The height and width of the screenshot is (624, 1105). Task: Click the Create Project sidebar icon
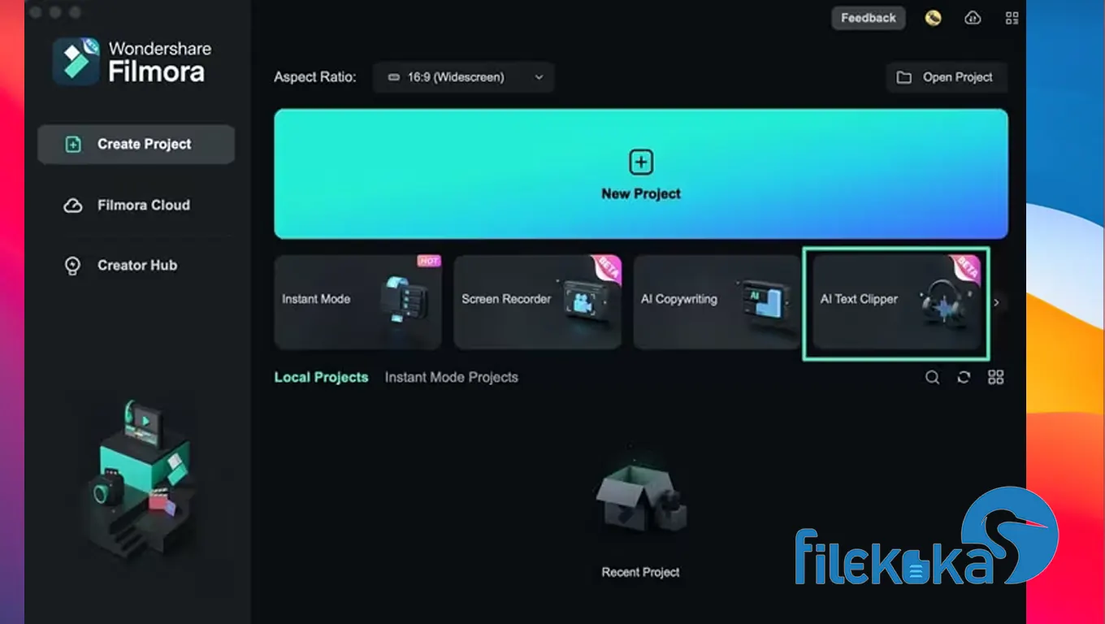pos(73,145)
